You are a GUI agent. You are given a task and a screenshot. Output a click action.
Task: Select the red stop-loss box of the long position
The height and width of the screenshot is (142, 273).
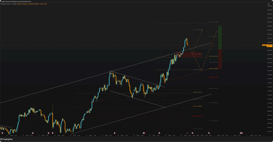(220, 59)
